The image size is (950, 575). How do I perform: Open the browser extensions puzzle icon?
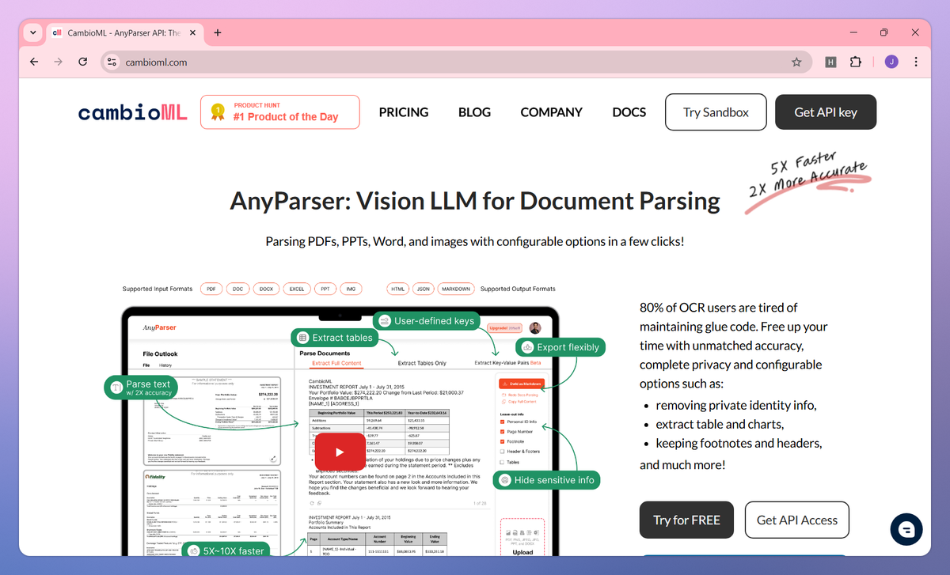click(856, 61)
